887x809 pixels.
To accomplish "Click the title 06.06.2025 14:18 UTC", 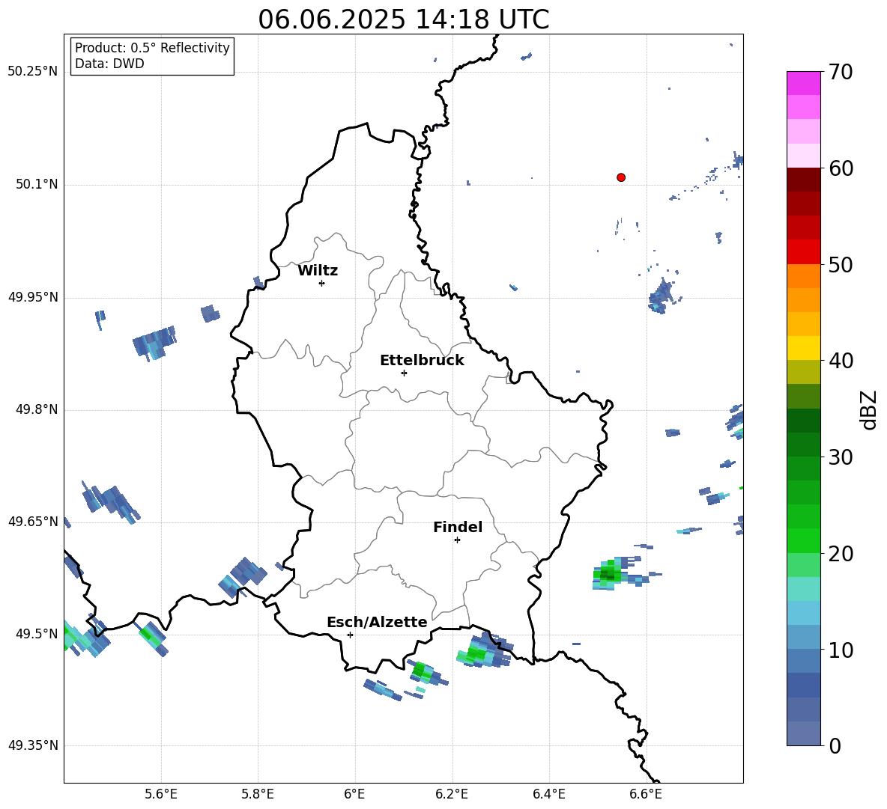I will (403, 19).
